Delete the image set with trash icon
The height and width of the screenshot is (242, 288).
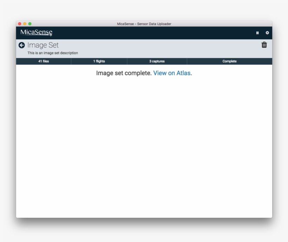[x=264, y=45]
